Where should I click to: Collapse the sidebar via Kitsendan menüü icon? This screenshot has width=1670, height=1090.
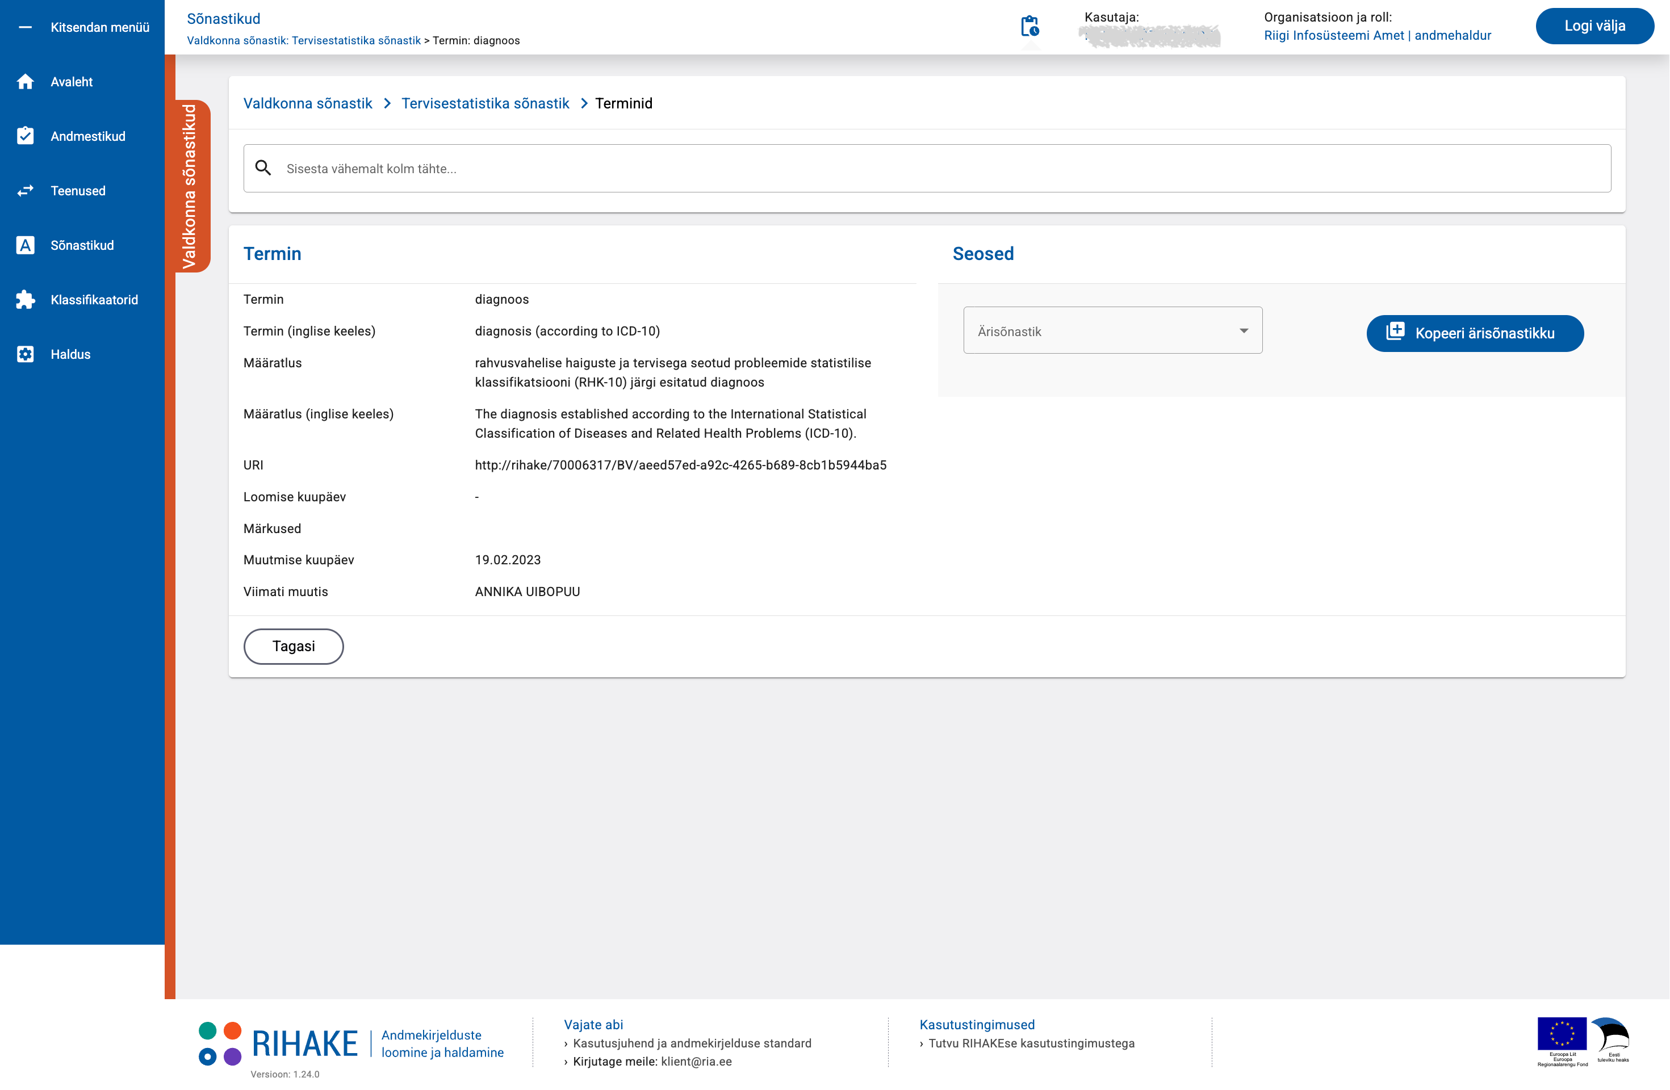click(x=25, y=27)
